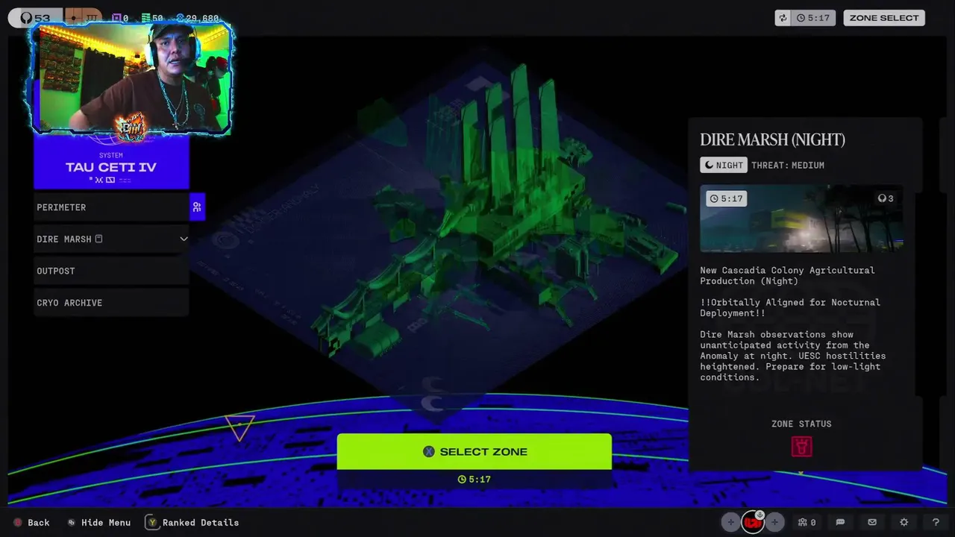Choose the Cryo Archive zone
Image resolution: width=955 pixels, height=537 pixels.
(111, 303)
